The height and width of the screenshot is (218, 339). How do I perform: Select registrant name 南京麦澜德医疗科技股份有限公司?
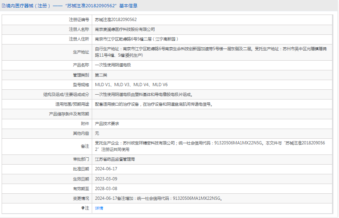pos(125,29)
